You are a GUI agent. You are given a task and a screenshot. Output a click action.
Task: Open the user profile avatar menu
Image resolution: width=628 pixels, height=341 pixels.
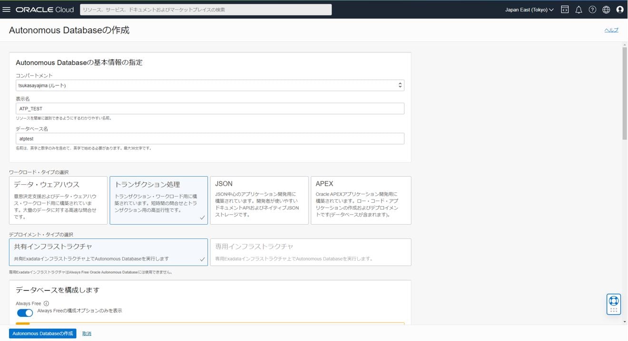pos(619,9)
